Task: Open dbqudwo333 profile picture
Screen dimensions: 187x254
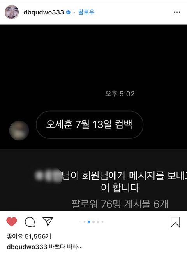Action: (12, 12)
